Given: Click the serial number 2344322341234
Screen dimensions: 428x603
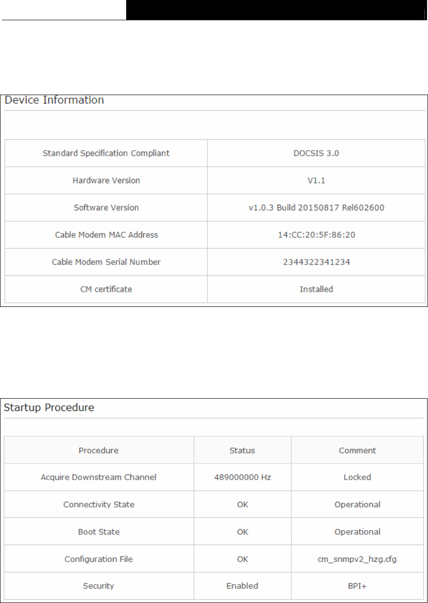Looking at the screenshot, I should point(316,262).
